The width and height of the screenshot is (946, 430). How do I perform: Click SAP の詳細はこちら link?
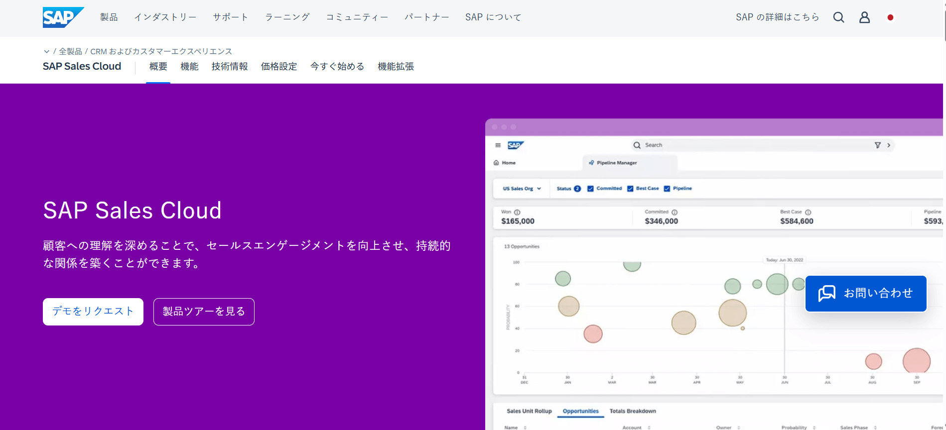(x=778, y=17)
